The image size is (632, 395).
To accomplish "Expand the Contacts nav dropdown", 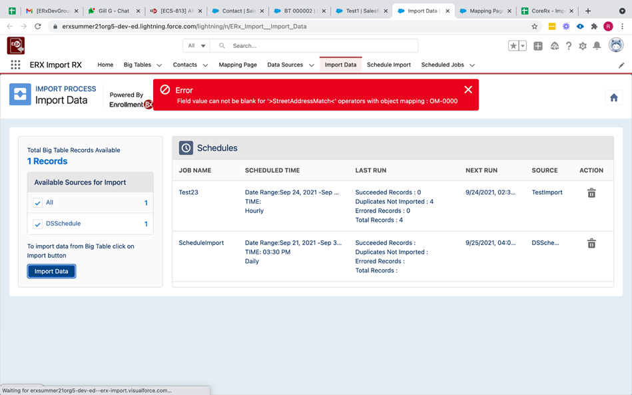I will tap(205, 65).
